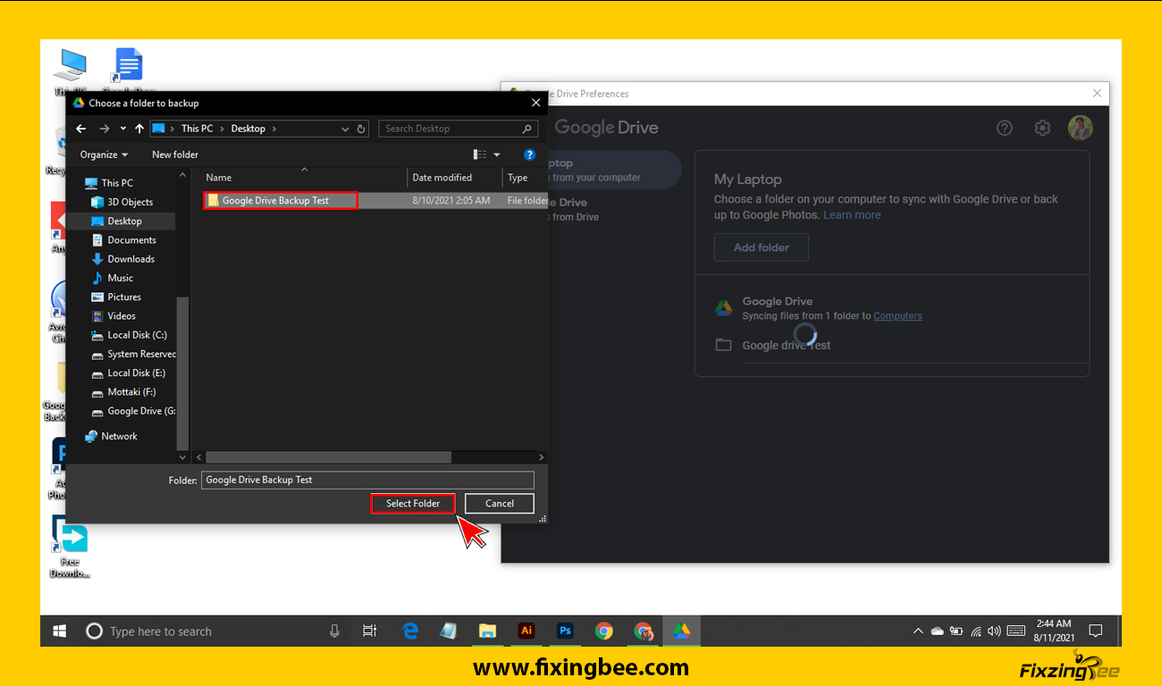Screen dimensions: 1162x686
Task: Launch Illustrator from the taskbar
Action: click(526, 631)
